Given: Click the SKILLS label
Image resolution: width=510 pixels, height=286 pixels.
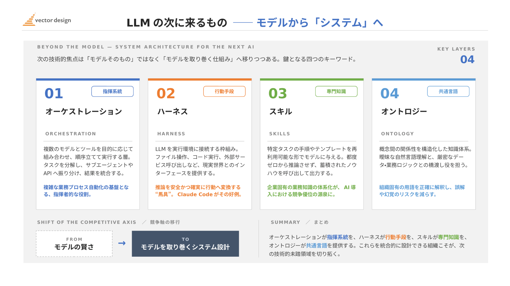Looking at the screenshot, I should 279,134.
